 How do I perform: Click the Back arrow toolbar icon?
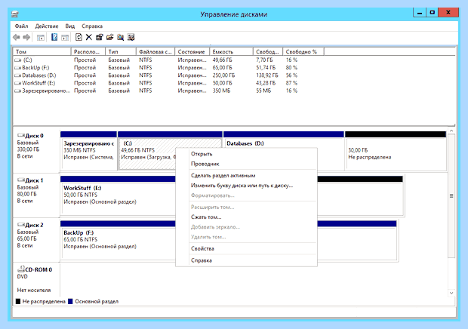coord(17,37)
